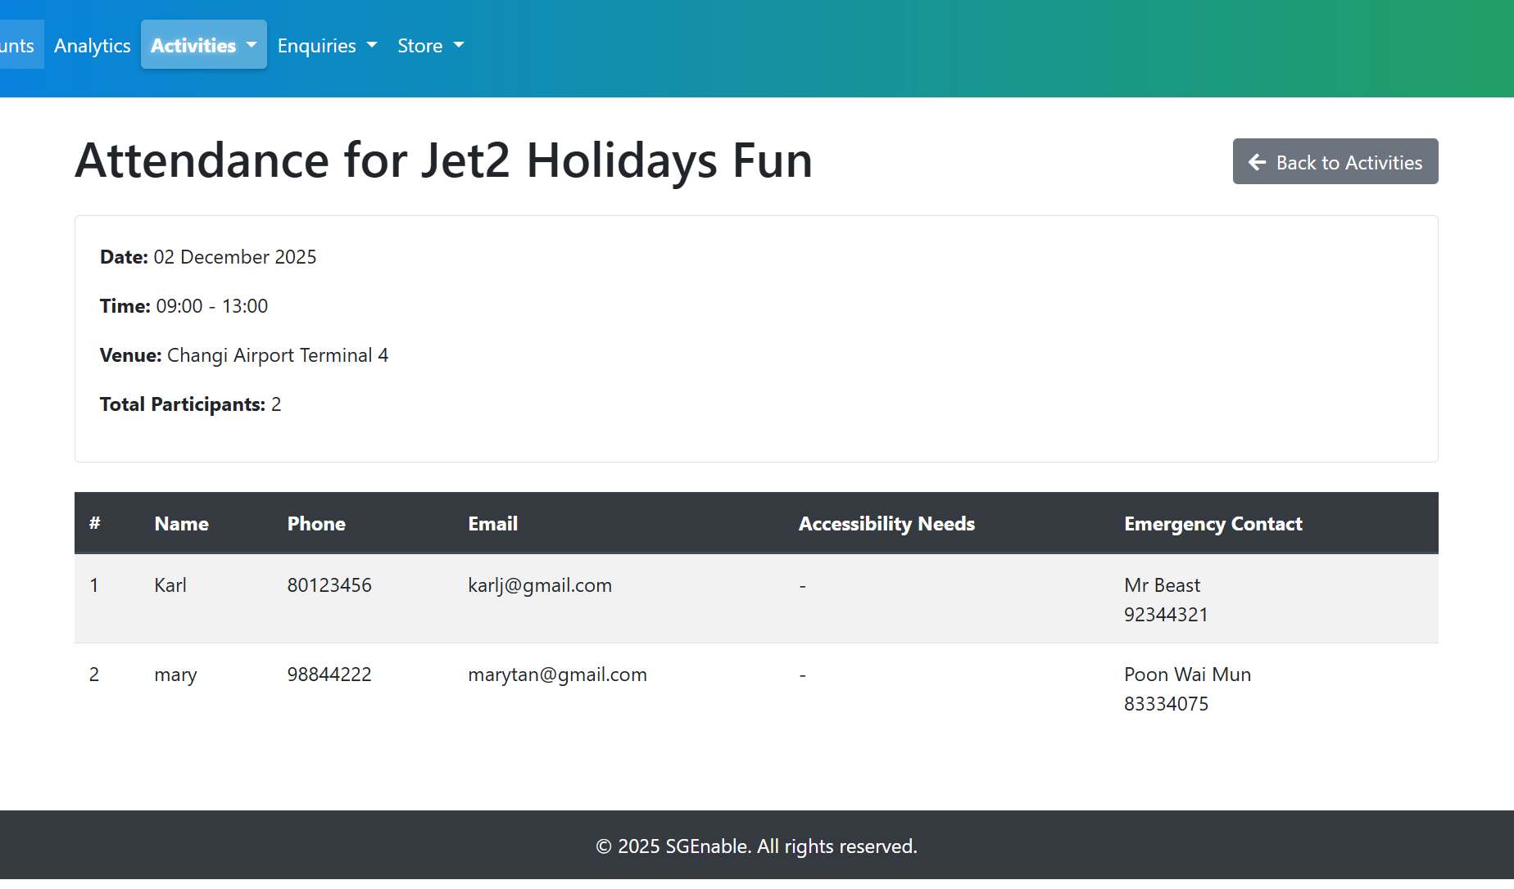
Task: Click the marytan@gmail.com email address
Action: 557,675
